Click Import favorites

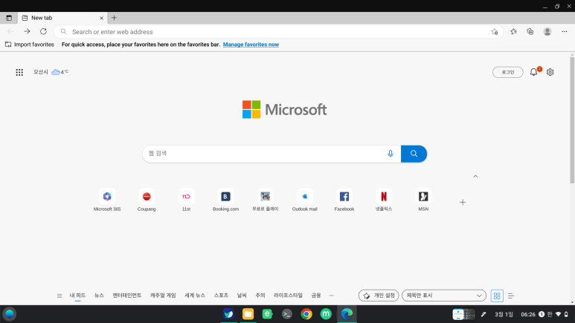30,45
